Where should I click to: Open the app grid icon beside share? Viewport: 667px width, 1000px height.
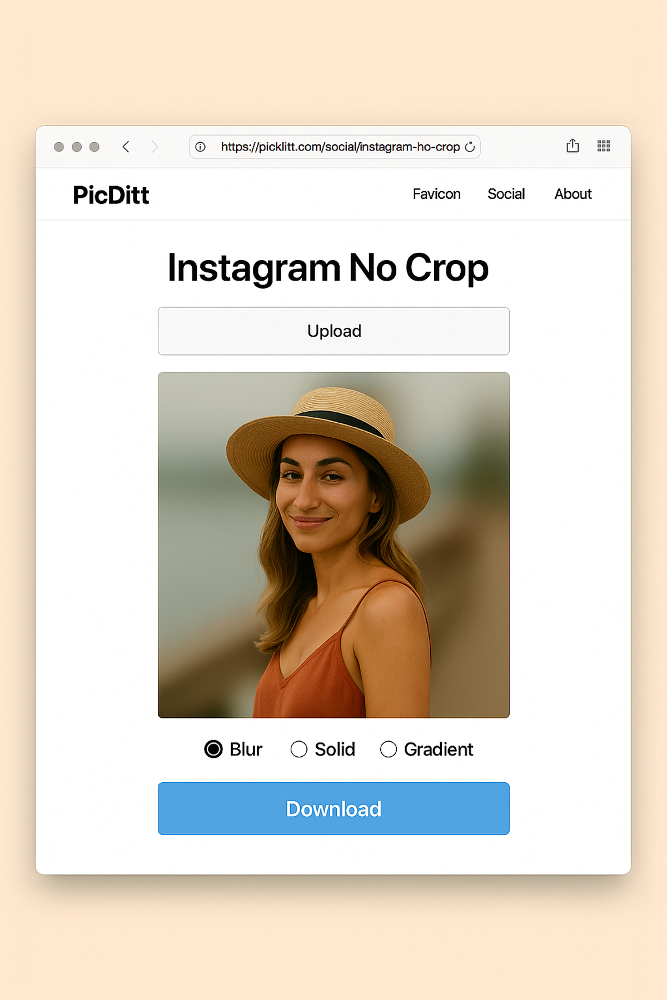[x=604, y=146]
